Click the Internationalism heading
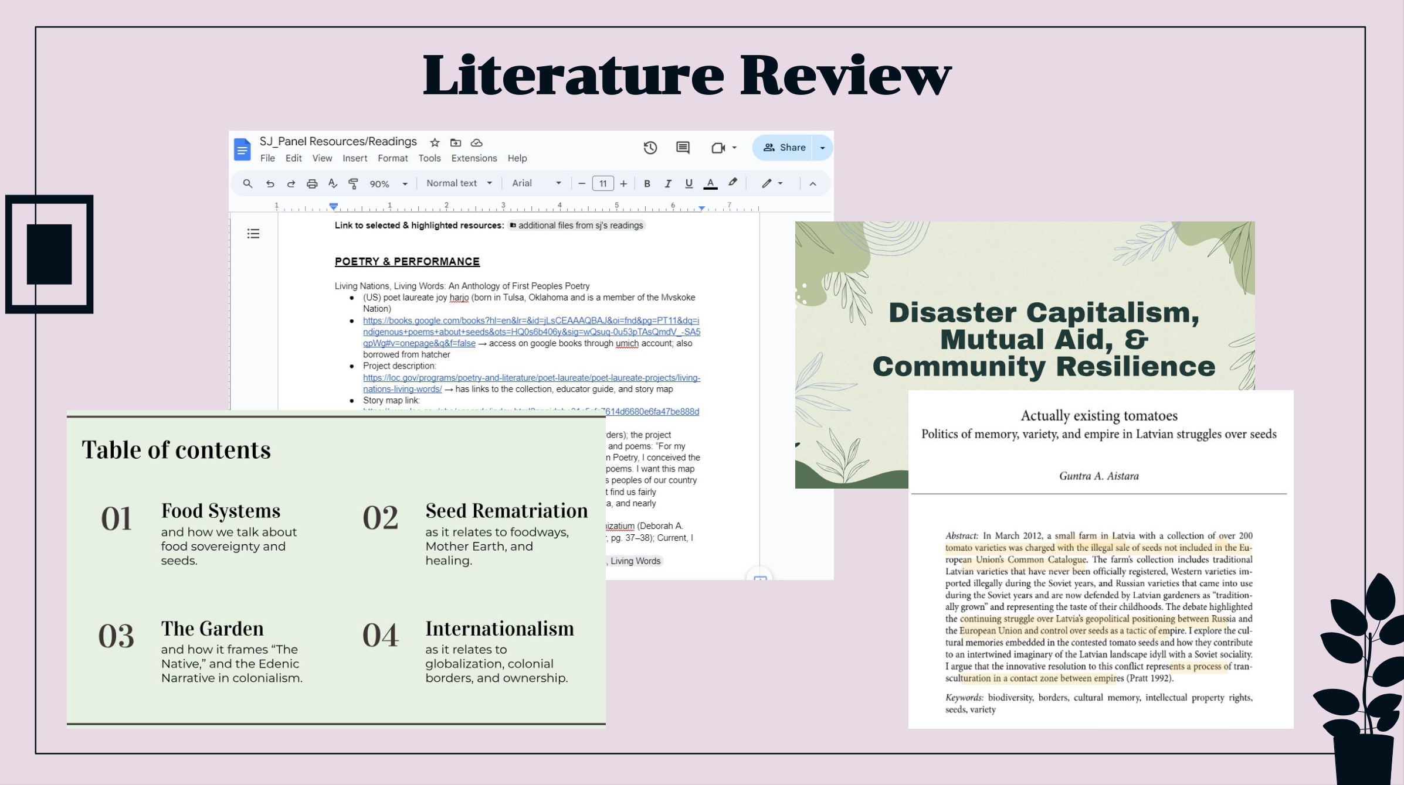The image size is (1404, 785). click(500, 628)
